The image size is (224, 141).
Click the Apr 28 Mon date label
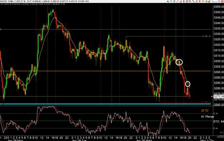(15, 140)
